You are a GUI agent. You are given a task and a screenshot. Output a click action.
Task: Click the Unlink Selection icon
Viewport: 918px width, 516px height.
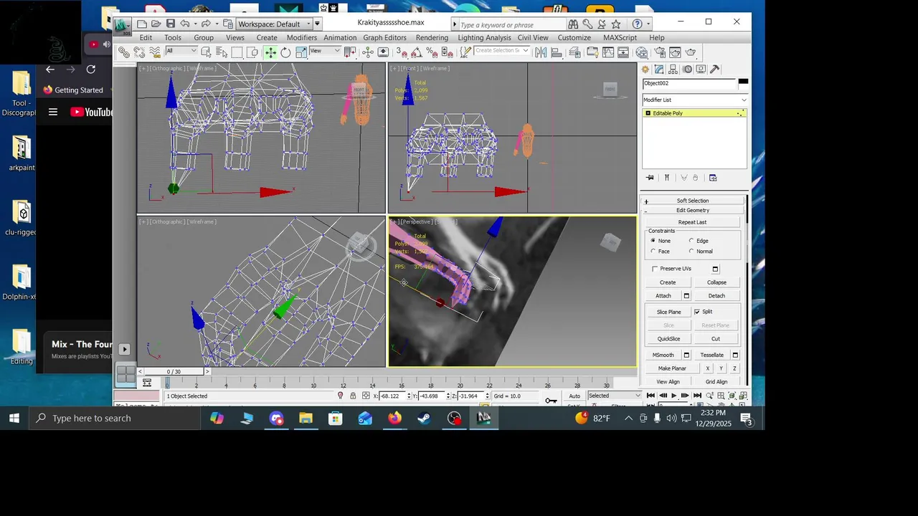139,52
